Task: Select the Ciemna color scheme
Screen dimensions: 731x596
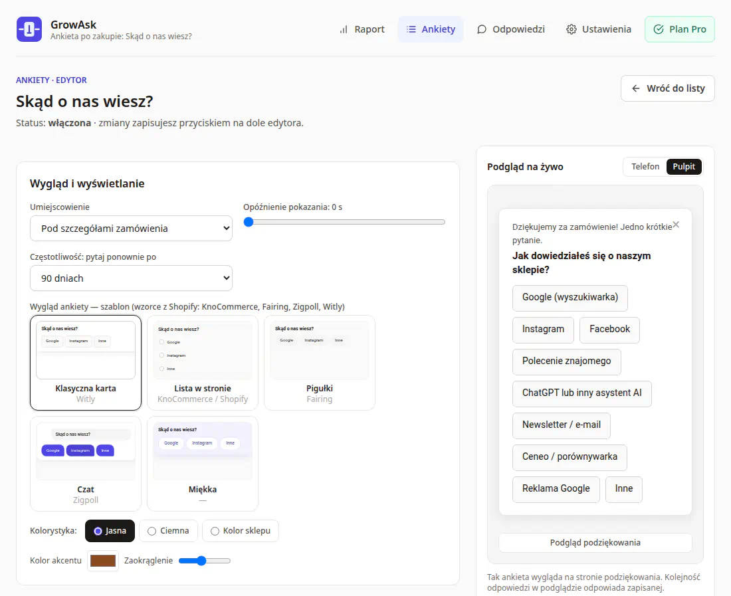Action: pos(168,531)
